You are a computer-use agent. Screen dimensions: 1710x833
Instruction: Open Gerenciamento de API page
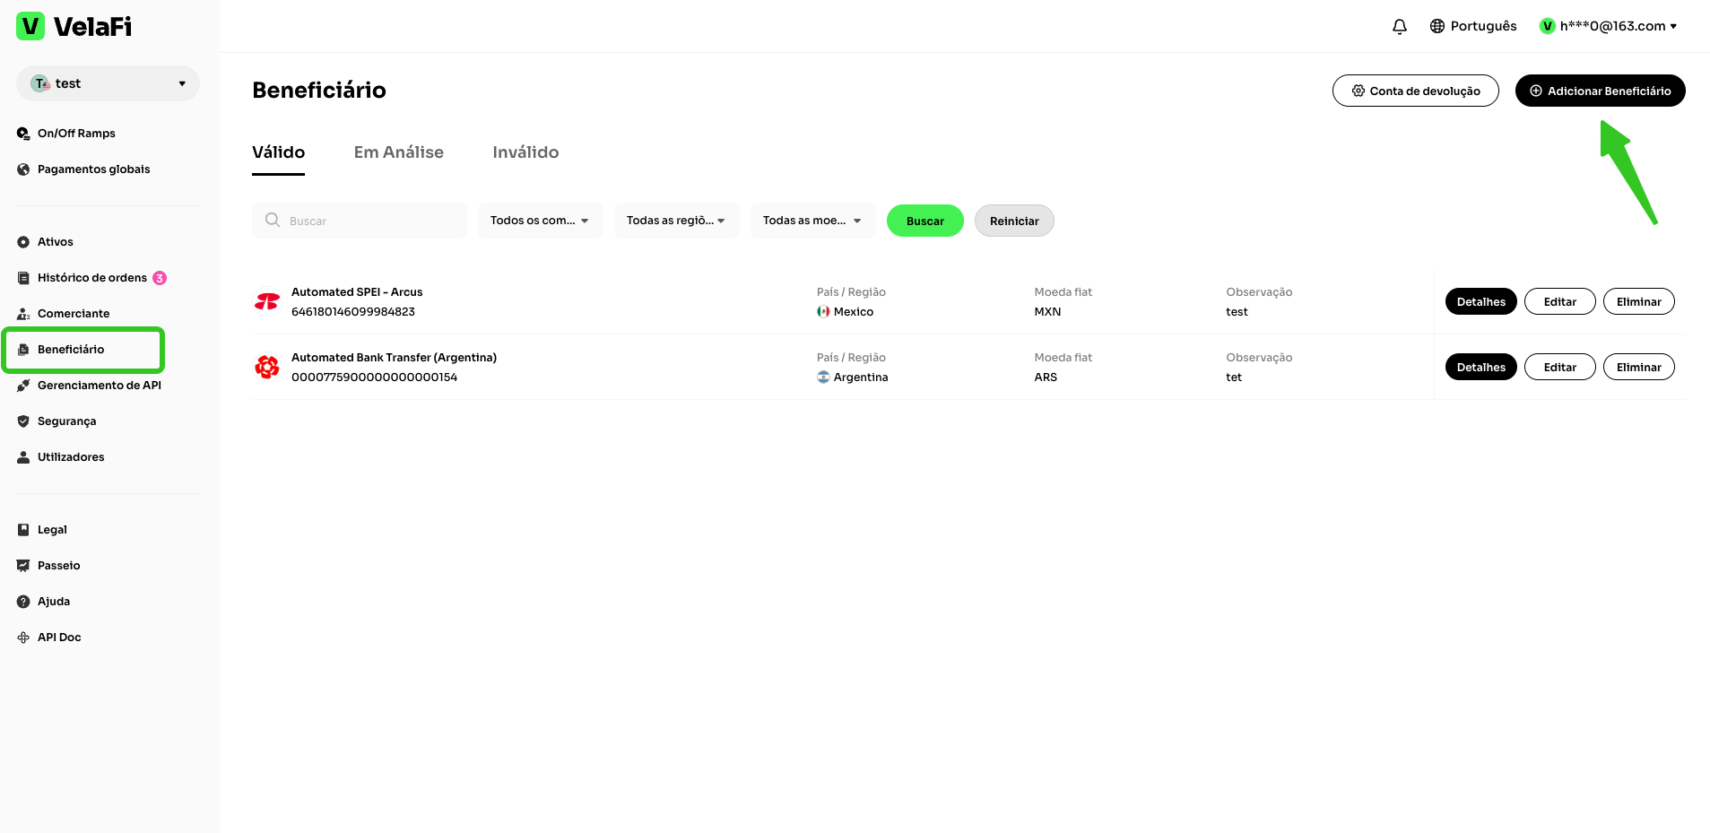point(99,386)
